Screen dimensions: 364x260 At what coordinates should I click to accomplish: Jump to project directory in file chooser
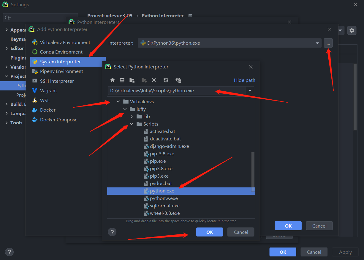[132, 80]
